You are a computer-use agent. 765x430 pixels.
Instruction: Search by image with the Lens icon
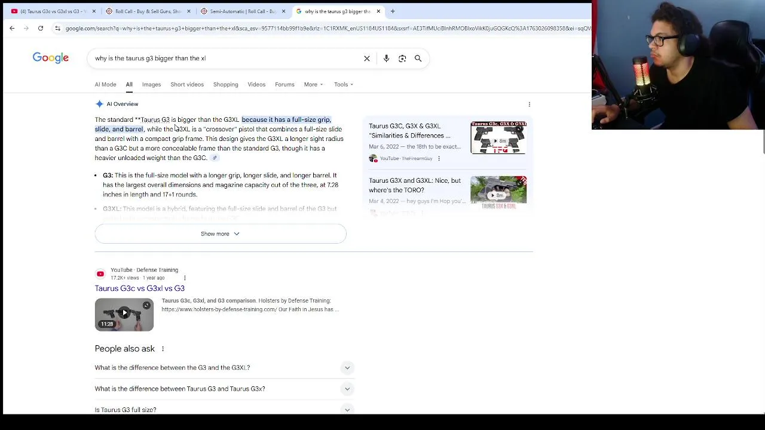[x=402, y=59]
